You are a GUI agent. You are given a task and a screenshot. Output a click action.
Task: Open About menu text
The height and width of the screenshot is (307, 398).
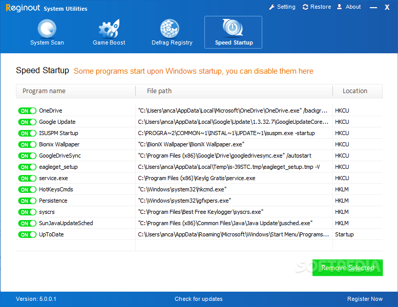(353, 7)
